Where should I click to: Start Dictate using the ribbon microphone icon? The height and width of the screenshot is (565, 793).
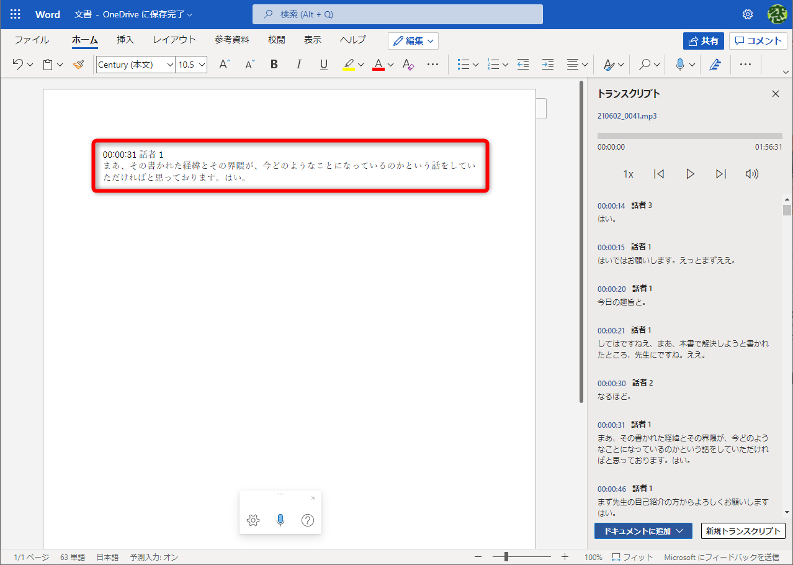pyautogui.click(x=681, y=64)
